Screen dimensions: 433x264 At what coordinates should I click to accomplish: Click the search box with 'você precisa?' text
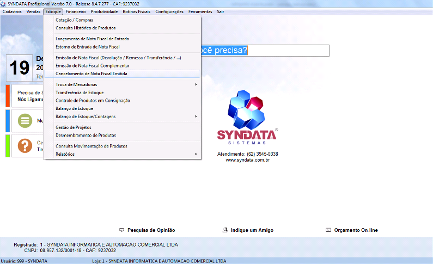click(265, 51)
